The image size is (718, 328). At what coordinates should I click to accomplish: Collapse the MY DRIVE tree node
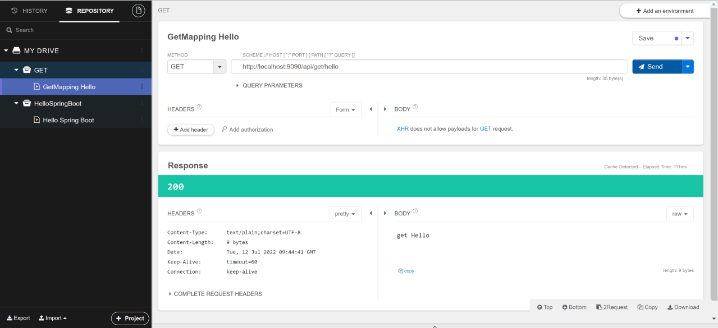[6, 50]
